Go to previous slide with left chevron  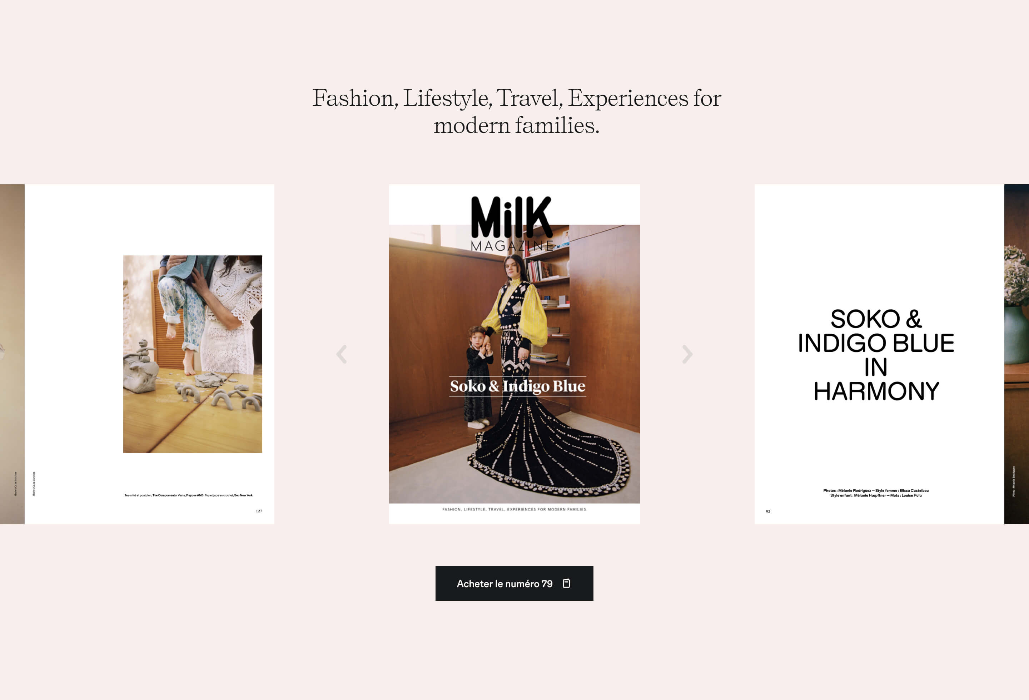click(341, 354)
